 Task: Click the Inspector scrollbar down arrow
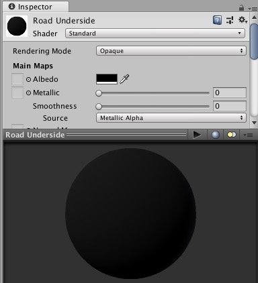tap(254, 123)
